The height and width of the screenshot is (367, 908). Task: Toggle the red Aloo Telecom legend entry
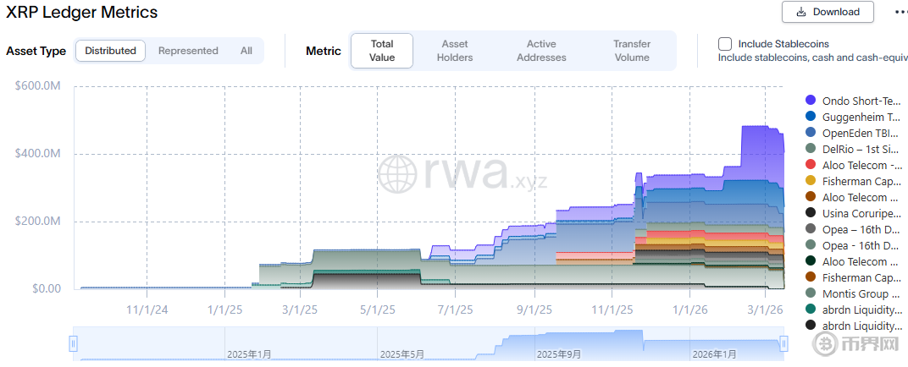click(x=854, y=165)
